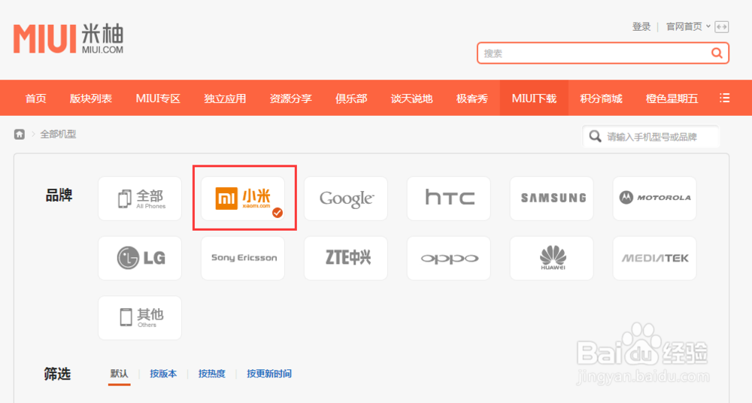Filter by 按版本
Image resolution: width=752 pixels, height=403 pixels.
pyautogui.click(x=163, y=373)
